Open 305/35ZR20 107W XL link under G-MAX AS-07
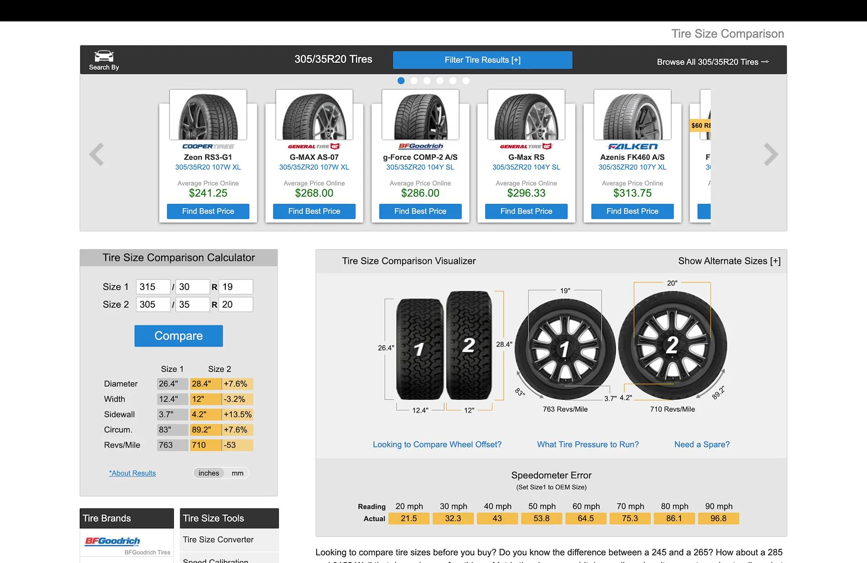The image size is (867, 563). pos(314,167)
